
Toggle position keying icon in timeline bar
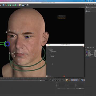[x=72, y=80]
